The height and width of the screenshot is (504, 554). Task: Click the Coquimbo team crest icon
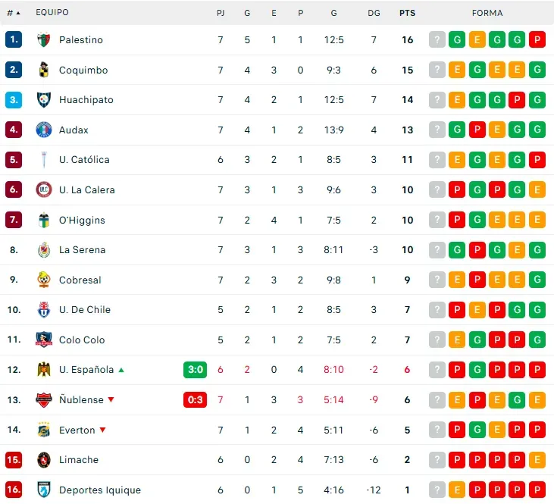click(43, 70)
